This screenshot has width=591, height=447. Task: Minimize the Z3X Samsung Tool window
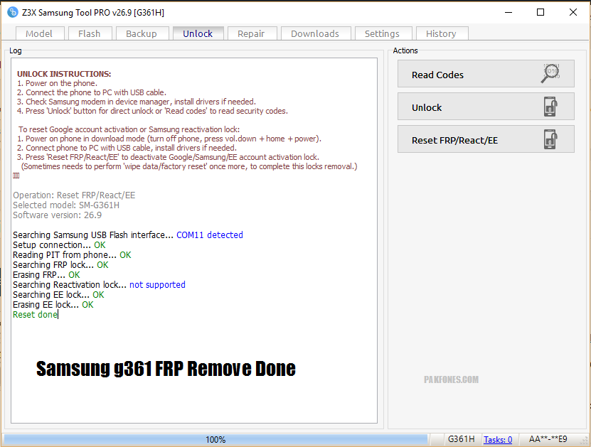click(x=509, y=12)
